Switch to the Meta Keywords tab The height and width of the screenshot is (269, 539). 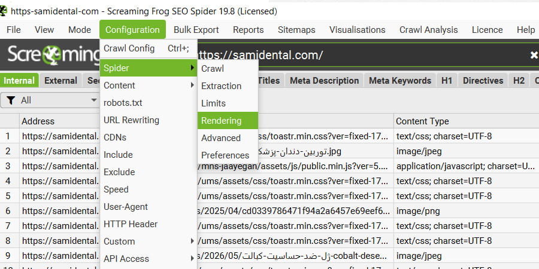[400, 81]
